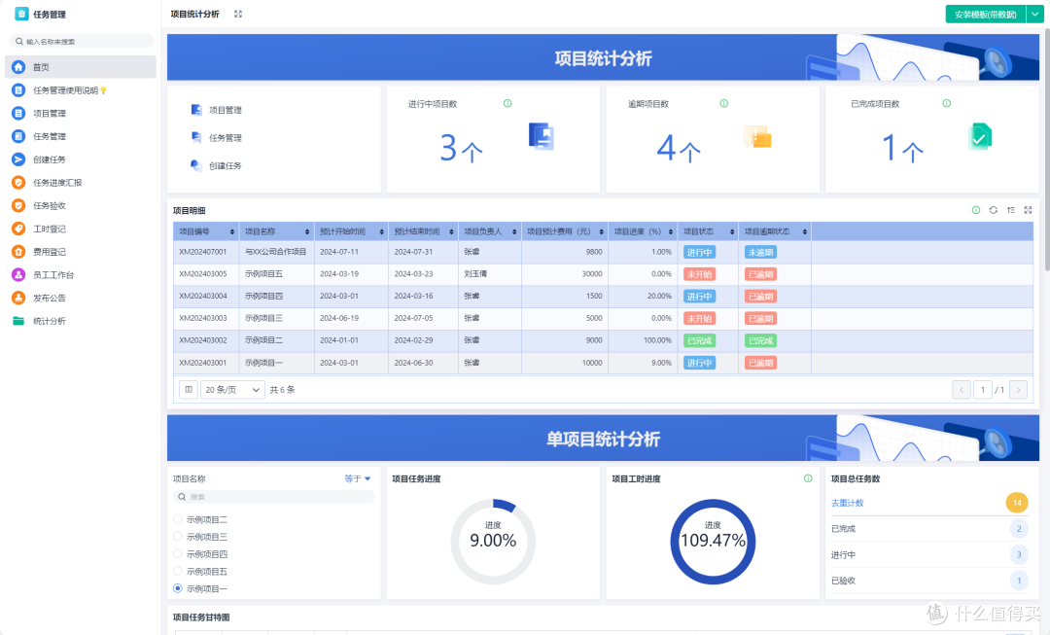Image resolution: width=1050 pixels, height=635 pixels.
Task: Open 任务管理 shortcut in the quick-links card
Action: click(x=216, y=138)
